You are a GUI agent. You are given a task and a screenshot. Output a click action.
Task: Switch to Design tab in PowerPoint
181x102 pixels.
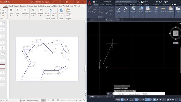(16, 6)
